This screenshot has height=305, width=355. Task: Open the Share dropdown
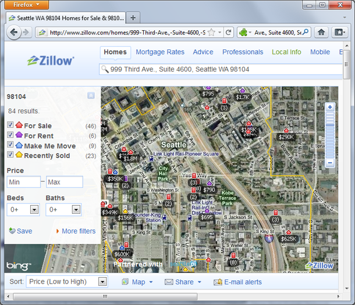(183, 282)
